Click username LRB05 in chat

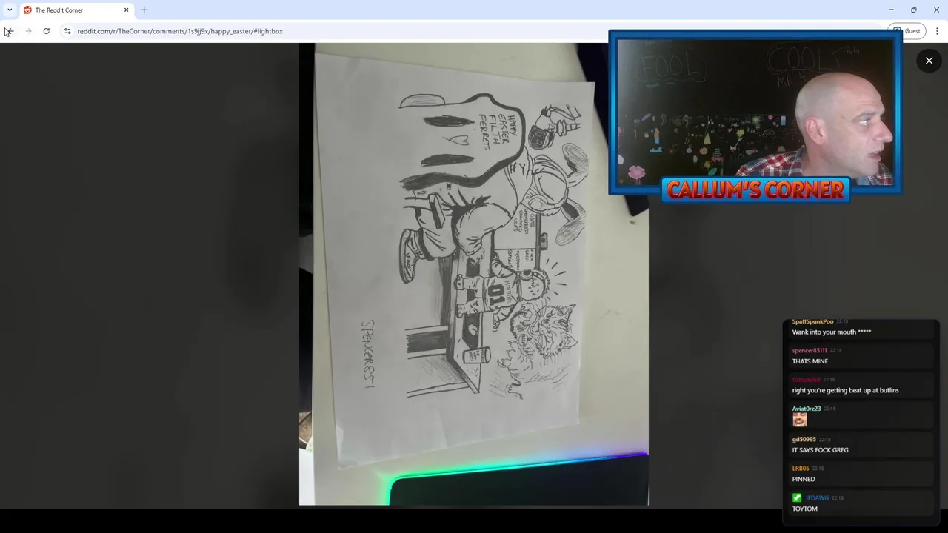[801, 469]
